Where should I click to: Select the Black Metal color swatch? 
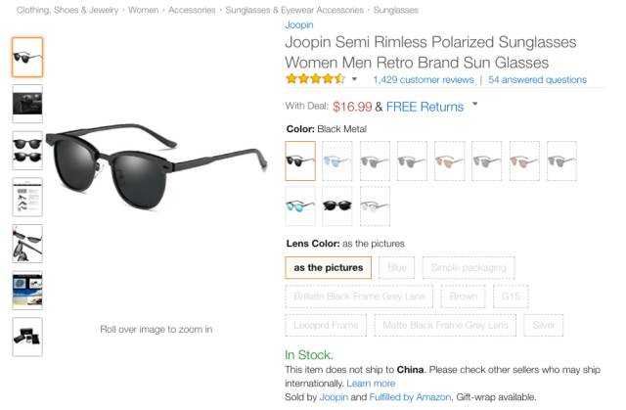[x=300, y=160]
